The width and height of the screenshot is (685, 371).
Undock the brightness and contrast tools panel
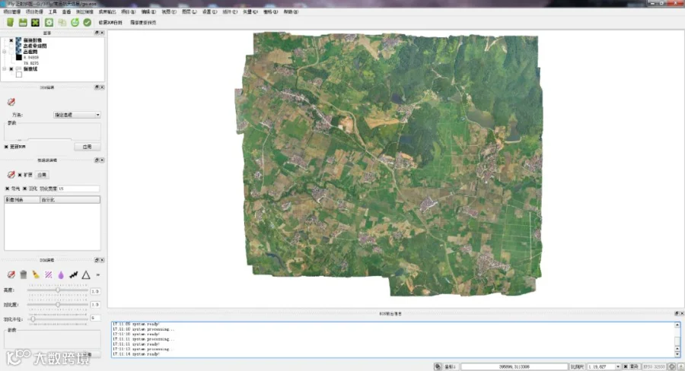97,260
